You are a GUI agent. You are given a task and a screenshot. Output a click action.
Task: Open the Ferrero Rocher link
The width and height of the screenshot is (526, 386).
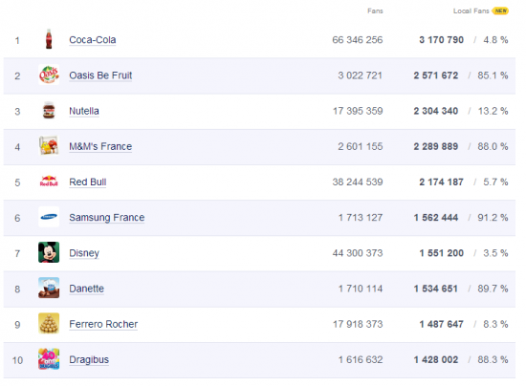pos(103,324)
